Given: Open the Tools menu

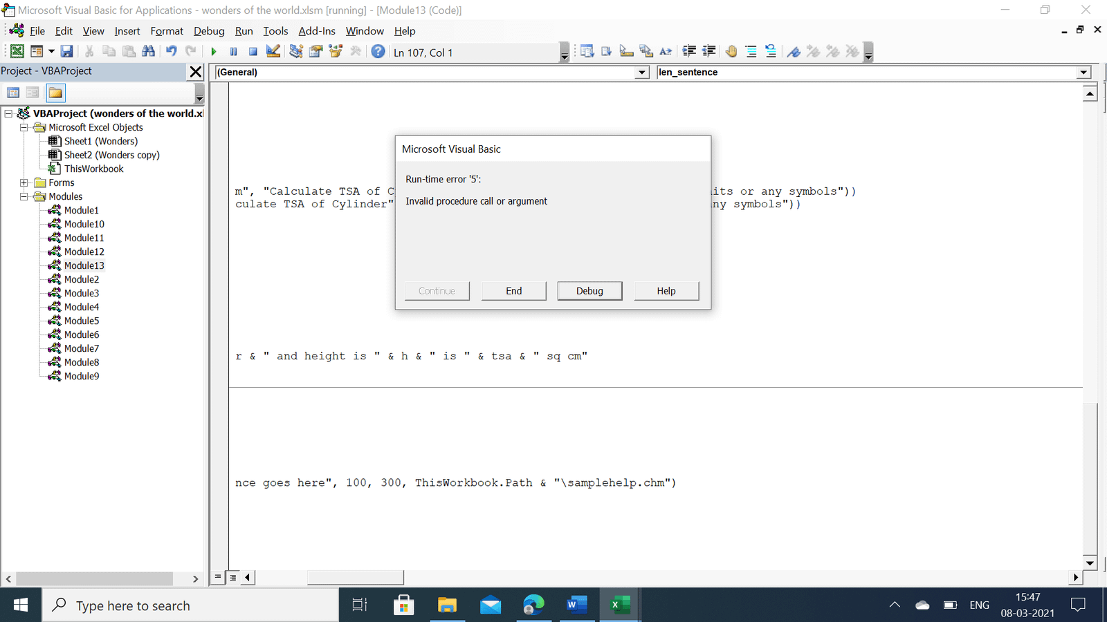Looking at the screenshot, I should coord(275,31).
